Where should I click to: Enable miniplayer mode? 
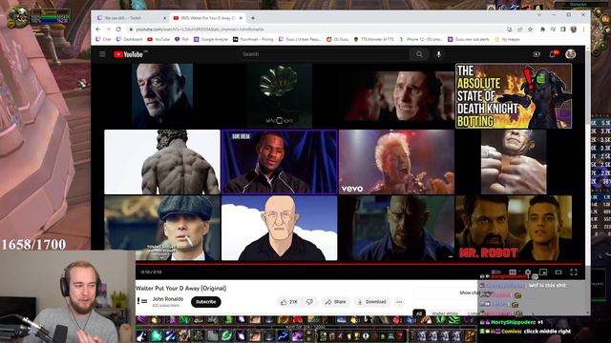pyautogui.click(x=543, y=272)
